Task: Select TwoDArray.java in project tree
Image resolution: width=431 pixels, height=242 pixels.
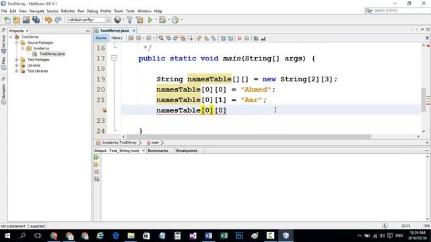Action: click(52, 54)
